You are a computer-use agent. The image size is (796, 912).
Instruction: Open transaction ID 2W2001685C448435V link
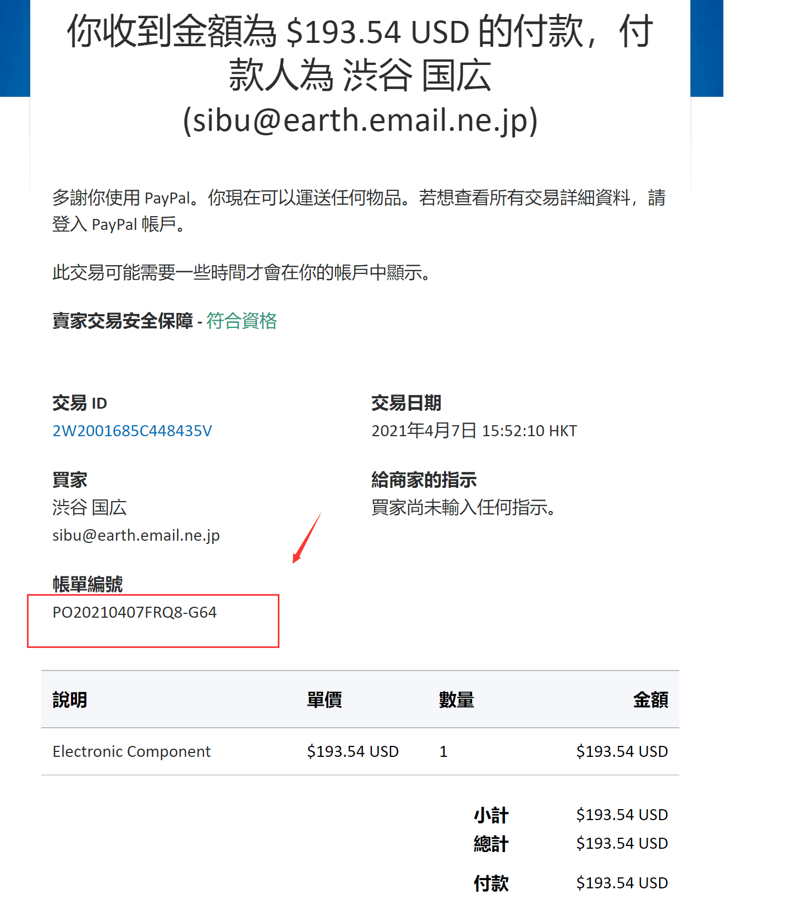click(x=132, y=431)
